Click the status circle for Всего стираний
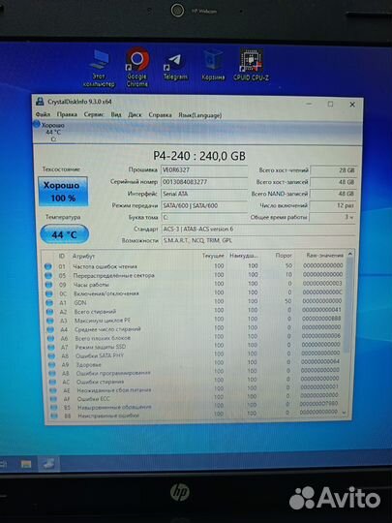The width and height of the screenshot is (392, 523). [49, 312]
